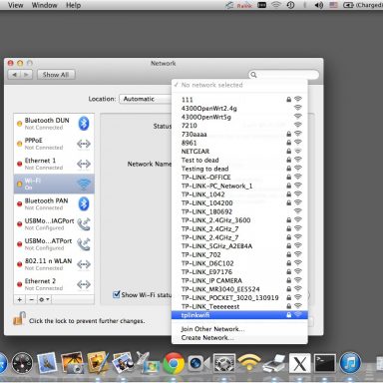Remove selected service with minus button
This screenshot has width=383, height=383.
point(31,299)
